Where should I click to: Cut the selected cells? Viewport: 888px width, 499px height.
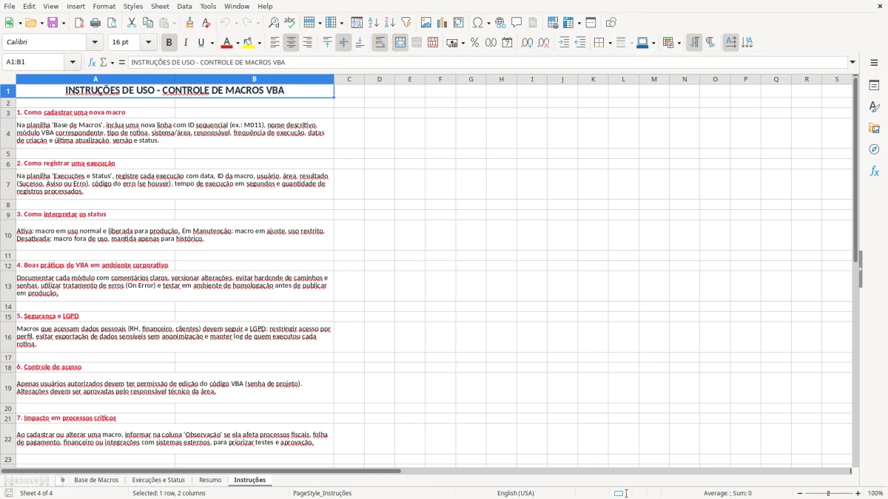132,23
